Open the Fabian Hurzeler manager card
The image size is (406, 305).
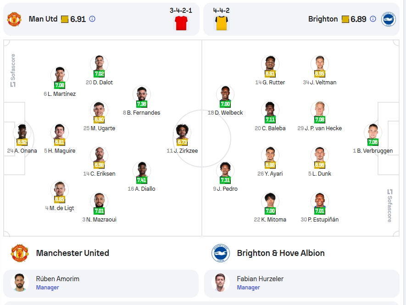click(x=302, y=283)
